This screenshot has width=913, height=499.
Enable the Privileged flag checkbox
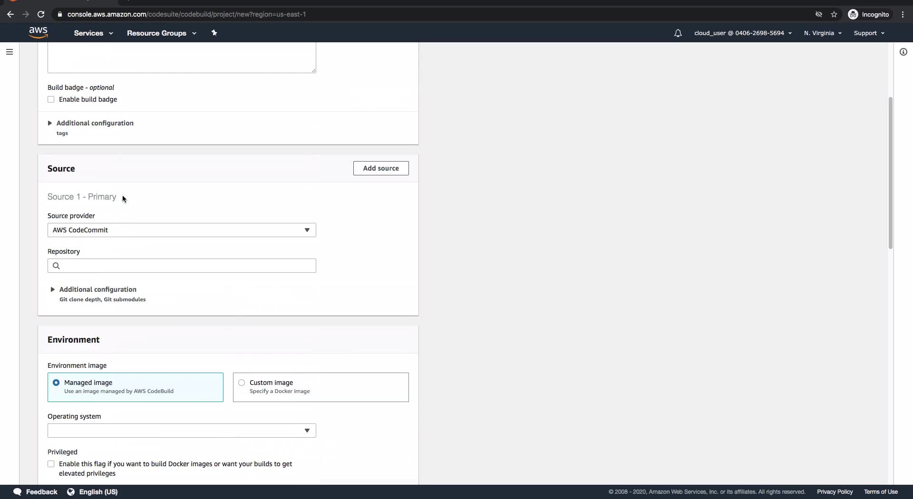pyautogui.click(x=51, y=464)
